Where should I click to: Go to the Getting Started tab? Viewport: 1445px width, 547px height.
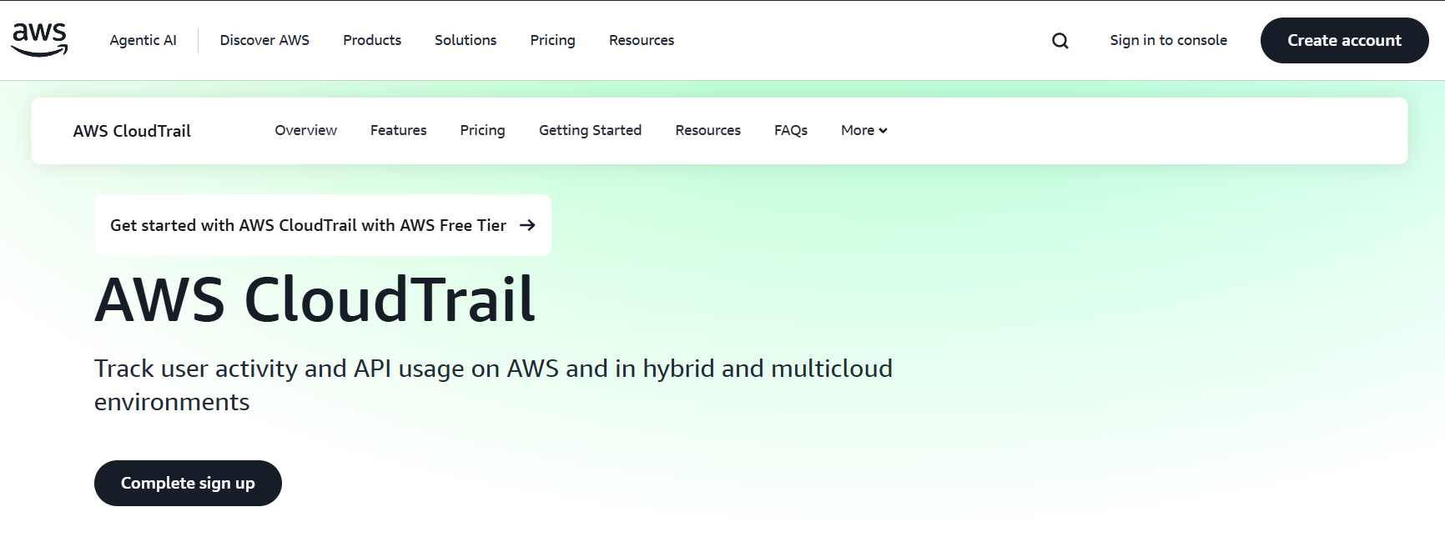pyautogui.click(x=590, y=130)
